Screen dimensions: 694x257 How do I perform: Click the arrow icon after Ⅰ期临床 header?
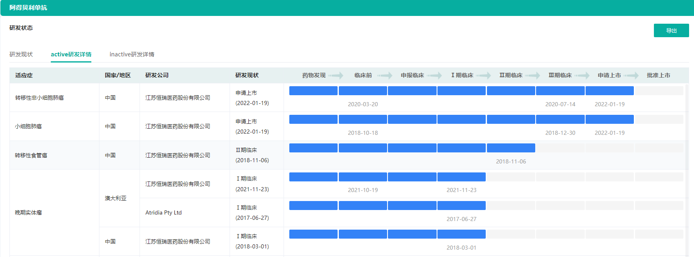483,76
